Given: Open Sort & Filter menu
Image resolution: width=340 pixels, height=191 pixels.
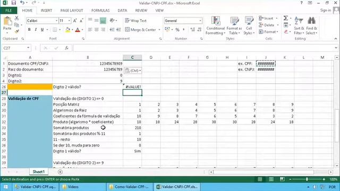Looking at the screenshot, I should (x=299, y=25).
